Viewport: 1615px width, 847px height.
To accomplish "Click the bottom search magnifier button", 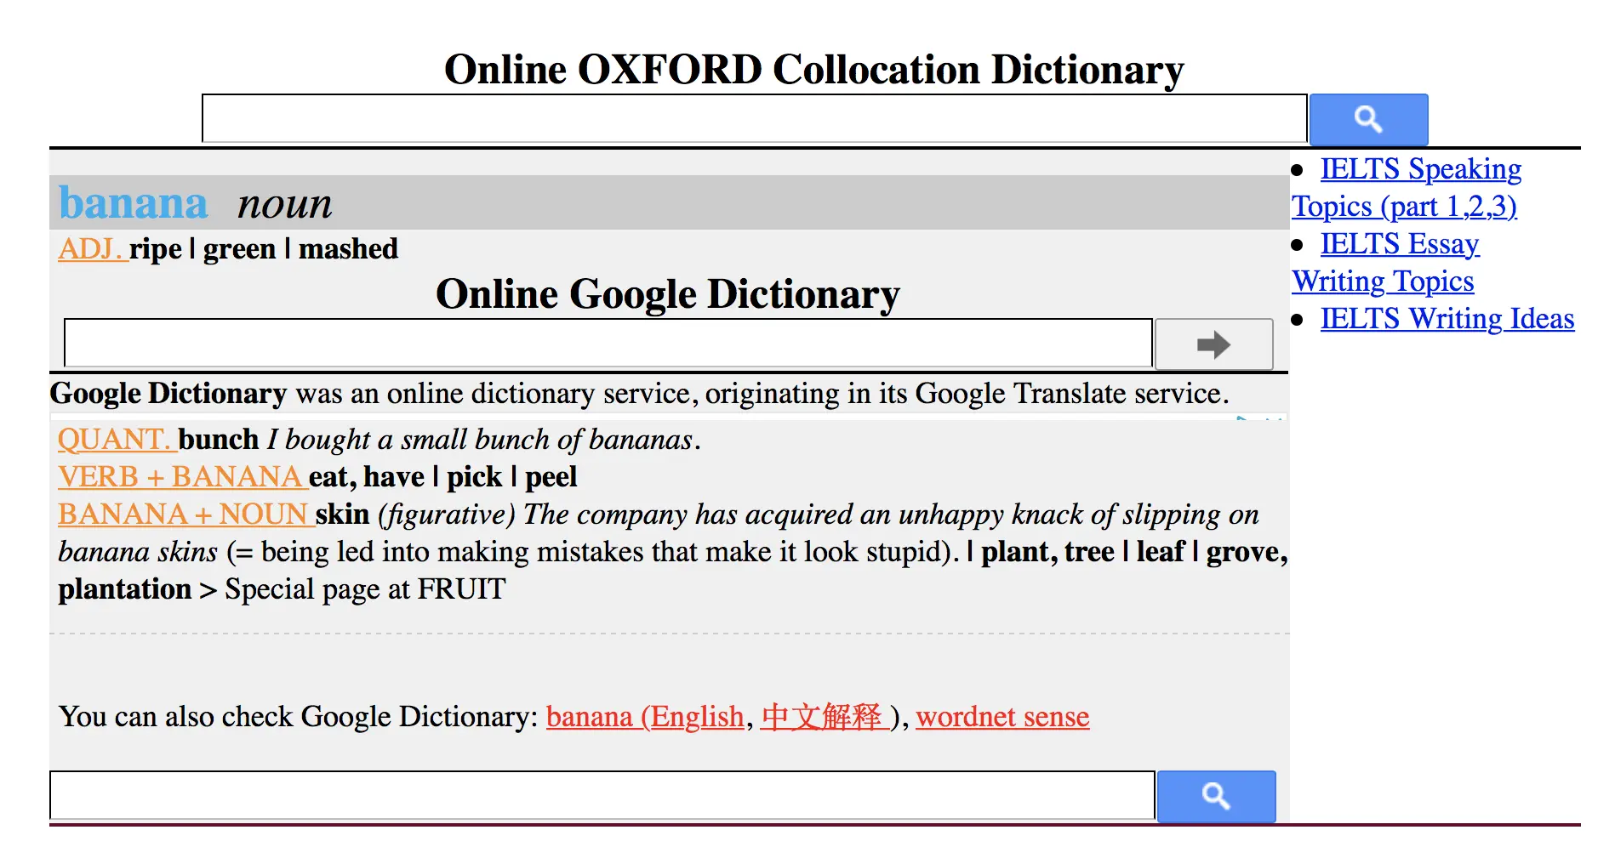I will click(x=1216, y=796).
